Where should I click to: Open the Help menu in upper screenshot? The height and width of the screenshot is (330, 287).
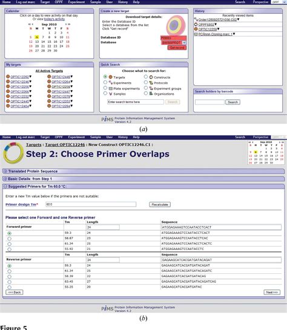tap(136, 2)
